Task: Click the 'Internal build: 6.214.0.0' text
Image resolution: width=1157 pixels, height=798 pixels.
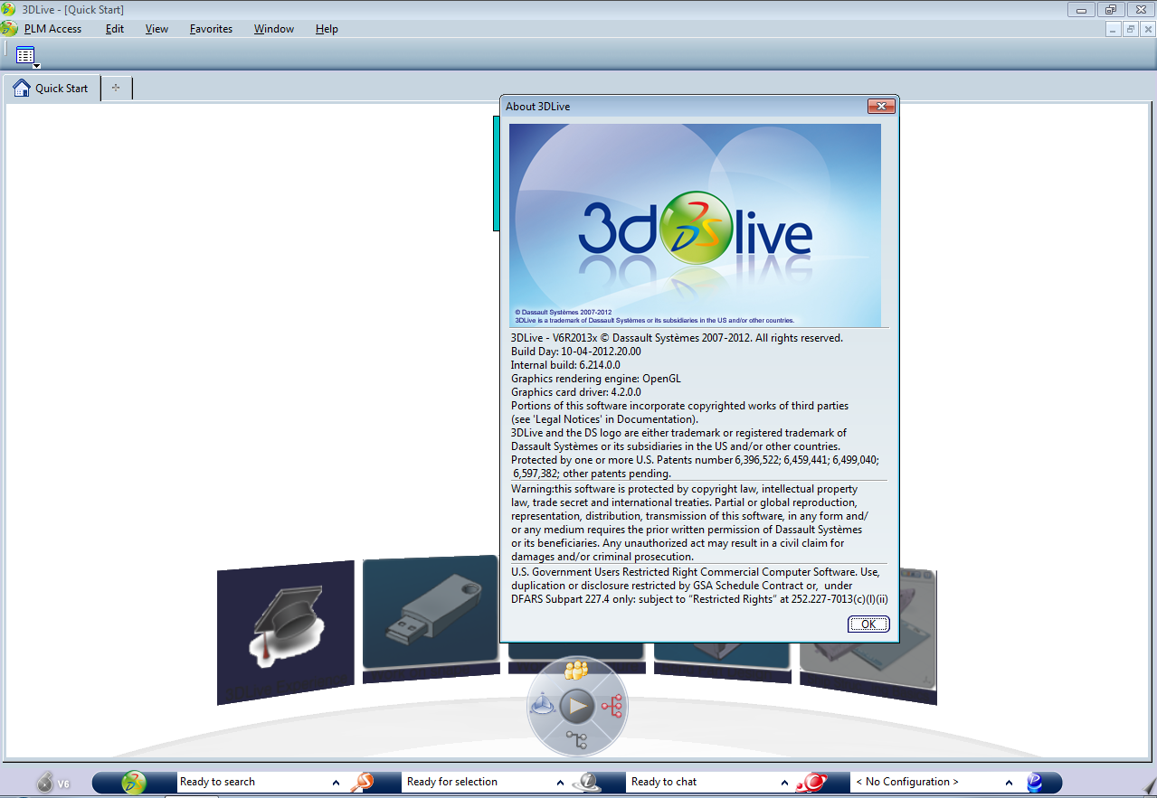Action: 565,365
